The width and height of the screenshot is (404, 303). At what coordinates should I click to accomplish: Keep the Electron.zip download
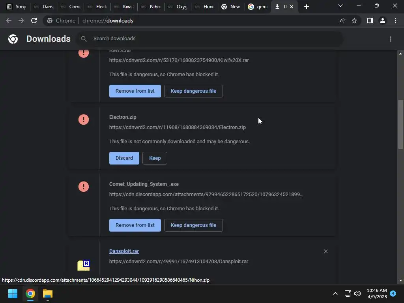[155, 158]
